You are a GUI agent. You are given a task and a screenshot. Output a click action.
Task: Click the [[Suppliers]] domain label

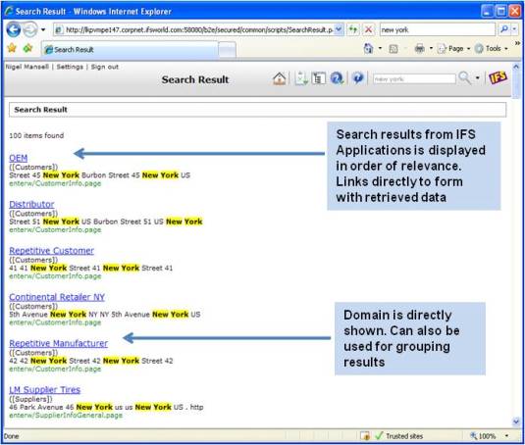[x=30, y=399]
